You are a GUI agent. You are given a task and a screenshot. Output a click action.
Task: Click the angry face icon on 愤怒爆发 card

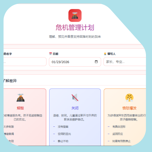pos(130,98)
